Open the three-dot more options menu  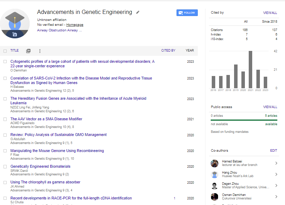pyautogui.click(x=40, y=51)
